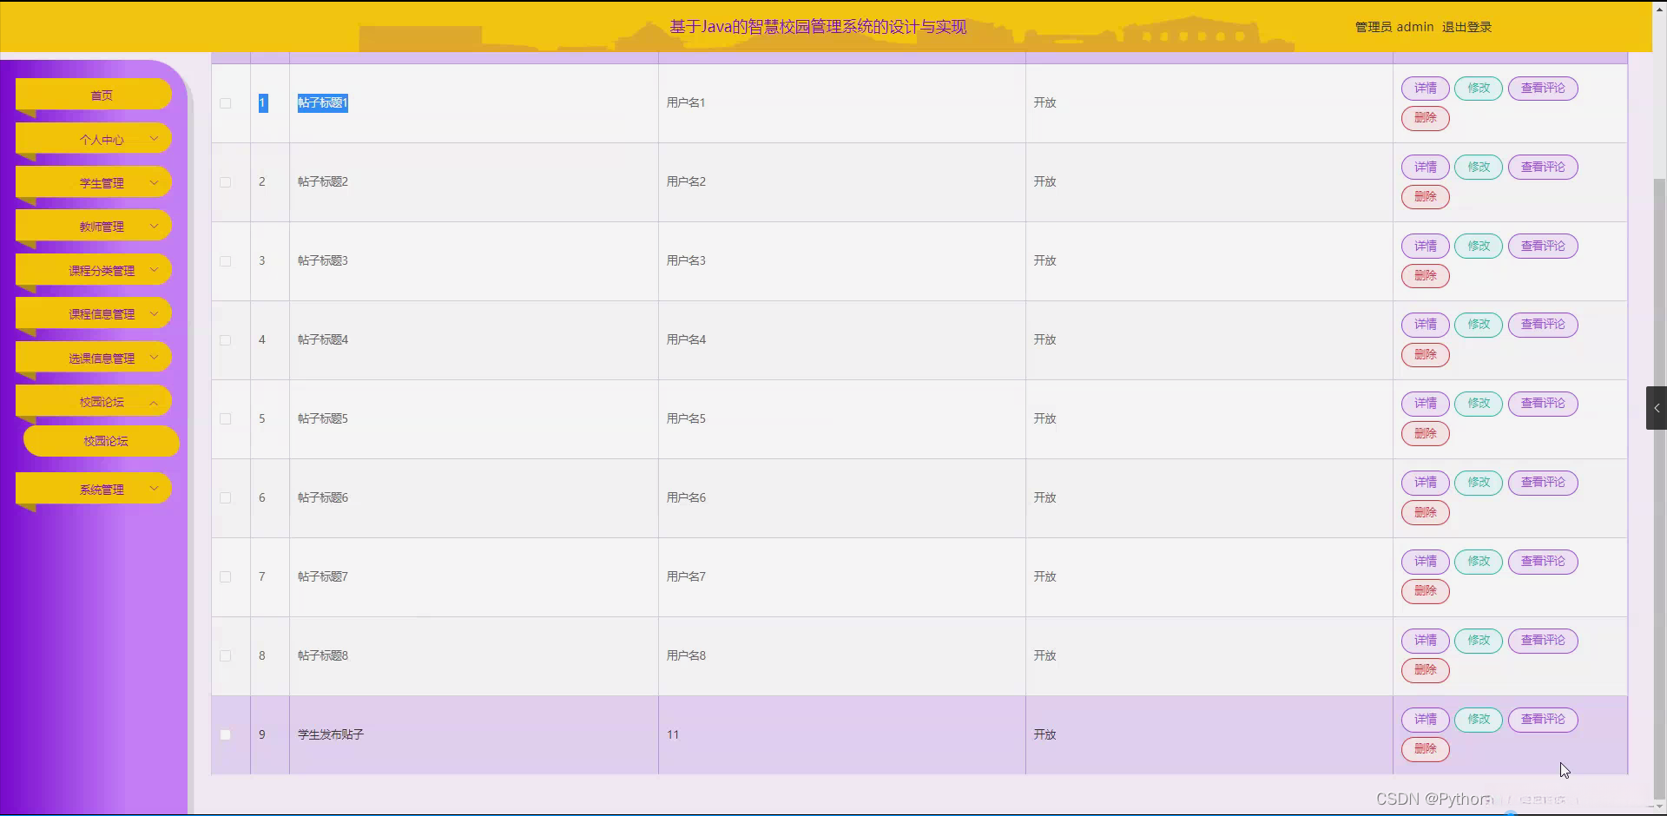Image resolution: width=1667 pixels, height=816 pixels.
Task: Click 退出登录 to log out
Action: [1466, 27]
